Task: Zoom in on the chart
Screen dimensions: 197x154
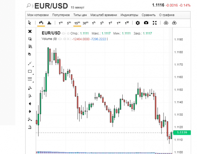Action: click(x=30, y=88)
